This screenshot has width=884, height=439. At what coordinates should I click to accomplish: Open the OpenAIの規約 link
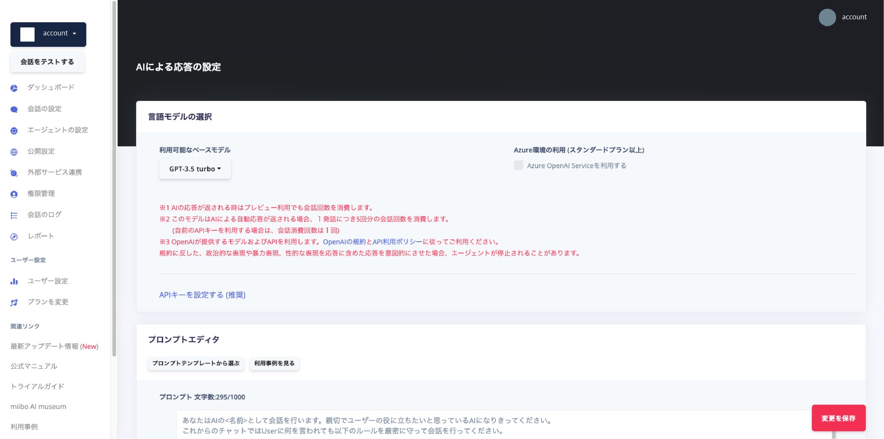[x=344, y=242]
